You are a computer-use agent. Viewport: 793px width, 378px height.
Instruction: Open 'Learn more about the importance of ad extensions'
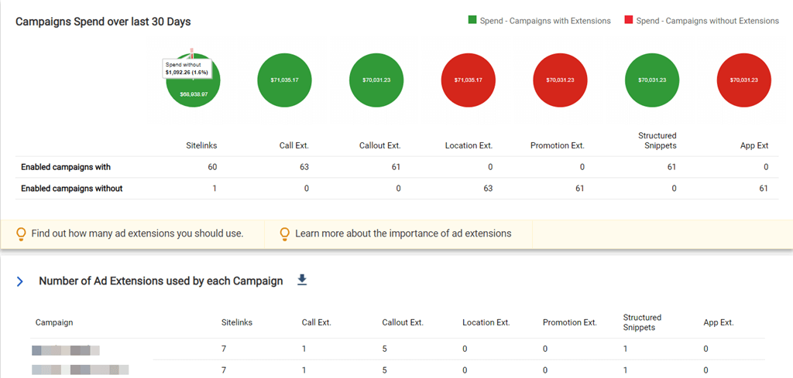[403, 233]
